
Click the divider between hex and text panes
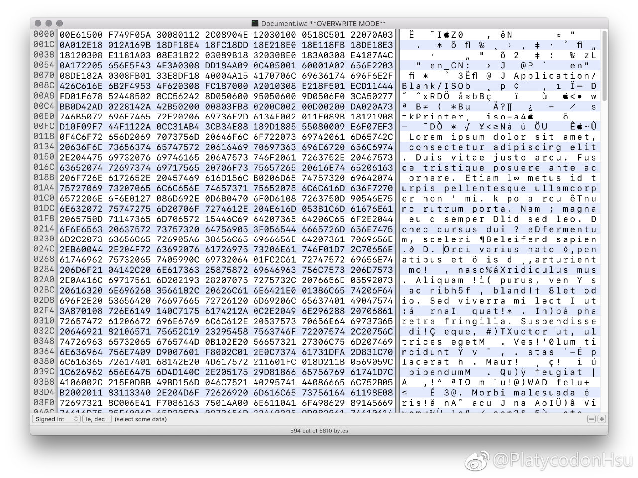pyautogui.click(x=397, y=219)
